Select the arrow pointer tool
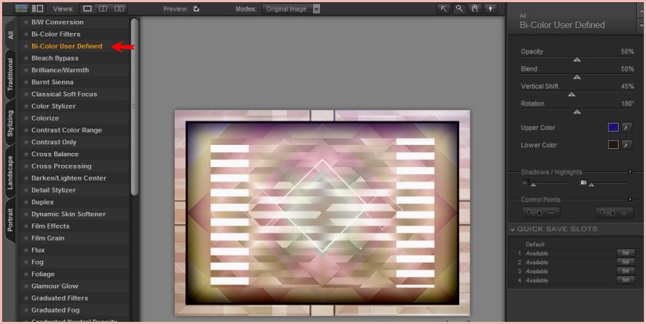The image size is (646, 324). (444, 9)
